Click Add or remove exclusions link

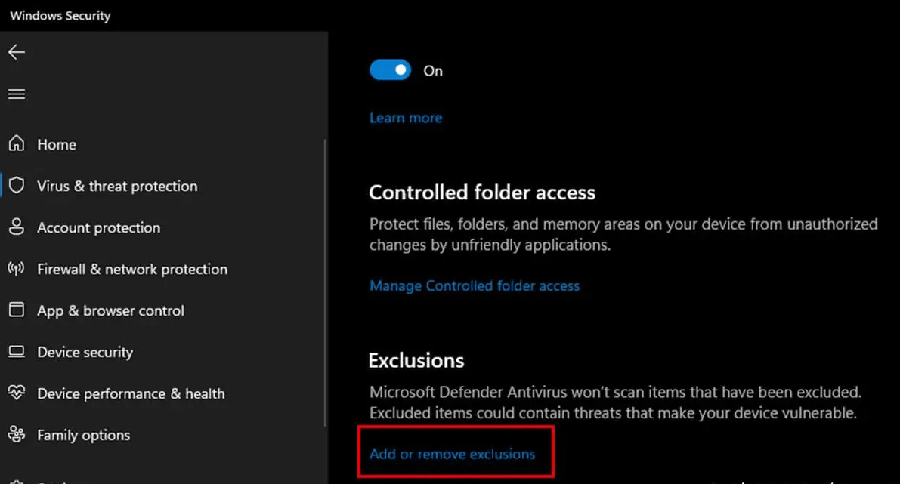[x=452, y=454]
